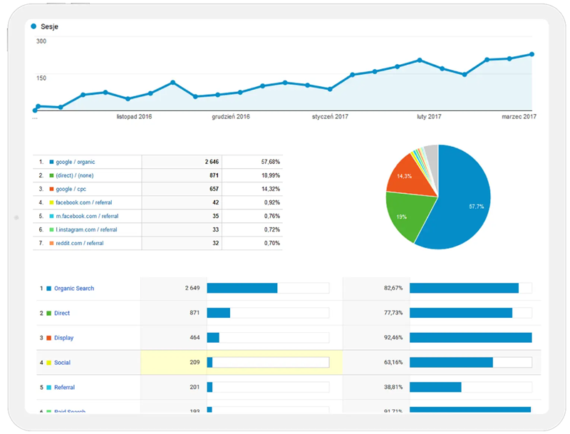Select the blue square icon beside Organic Search
Screen dimensions: 570x434
[48, 288]
